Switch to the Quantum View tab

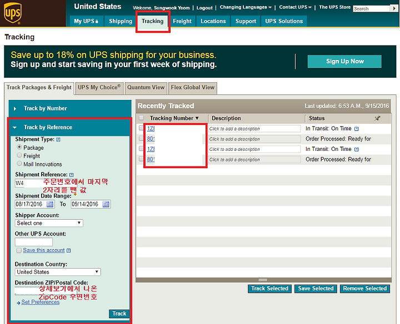(x=146, y=88)
